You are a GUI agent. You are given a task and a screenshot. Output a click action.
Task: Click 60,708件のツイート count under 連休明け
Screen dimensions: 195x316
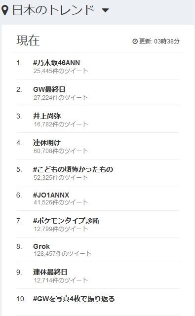(x=61, y=151)
